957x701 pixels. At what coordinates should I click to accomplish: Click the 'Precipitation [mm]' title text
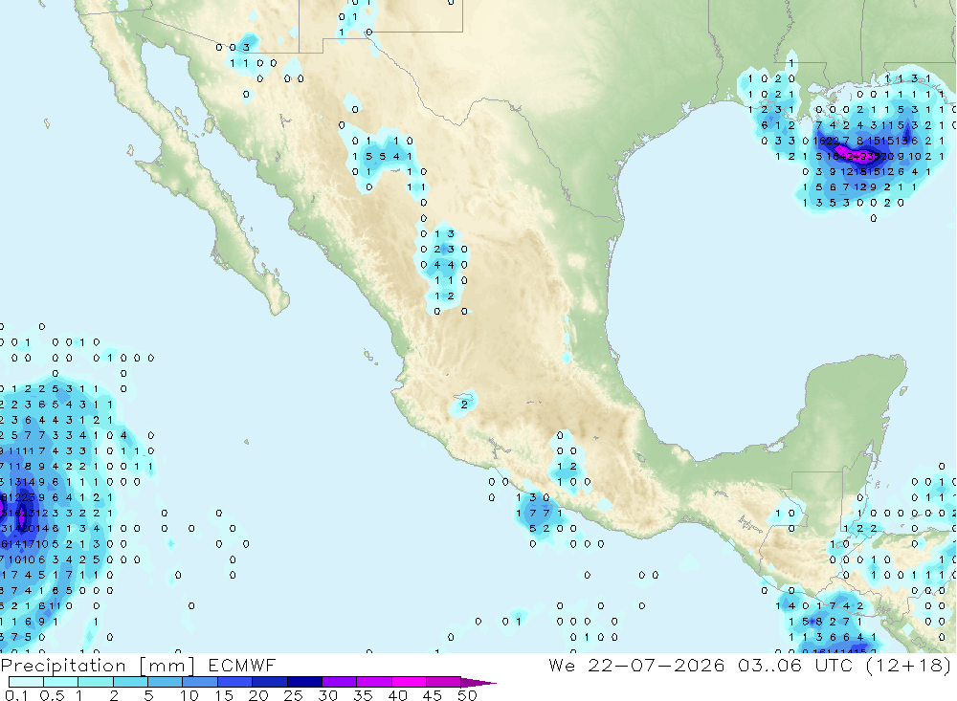coord(98,665)
